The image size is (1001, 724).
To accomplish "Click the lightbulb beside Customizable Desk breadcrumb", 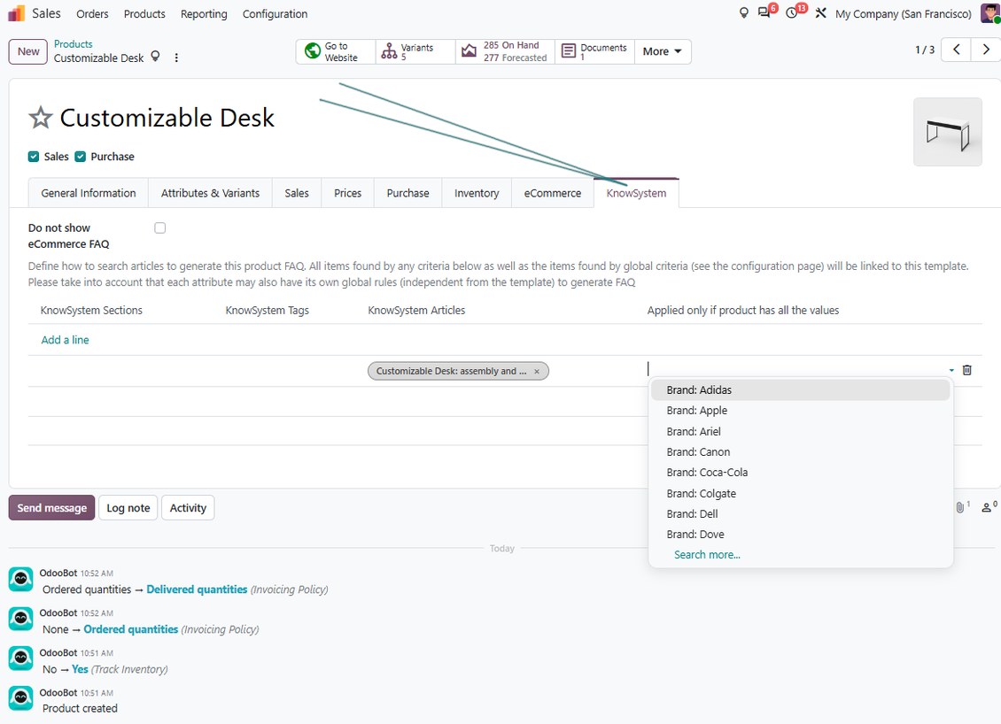I will tap(155, 57).
